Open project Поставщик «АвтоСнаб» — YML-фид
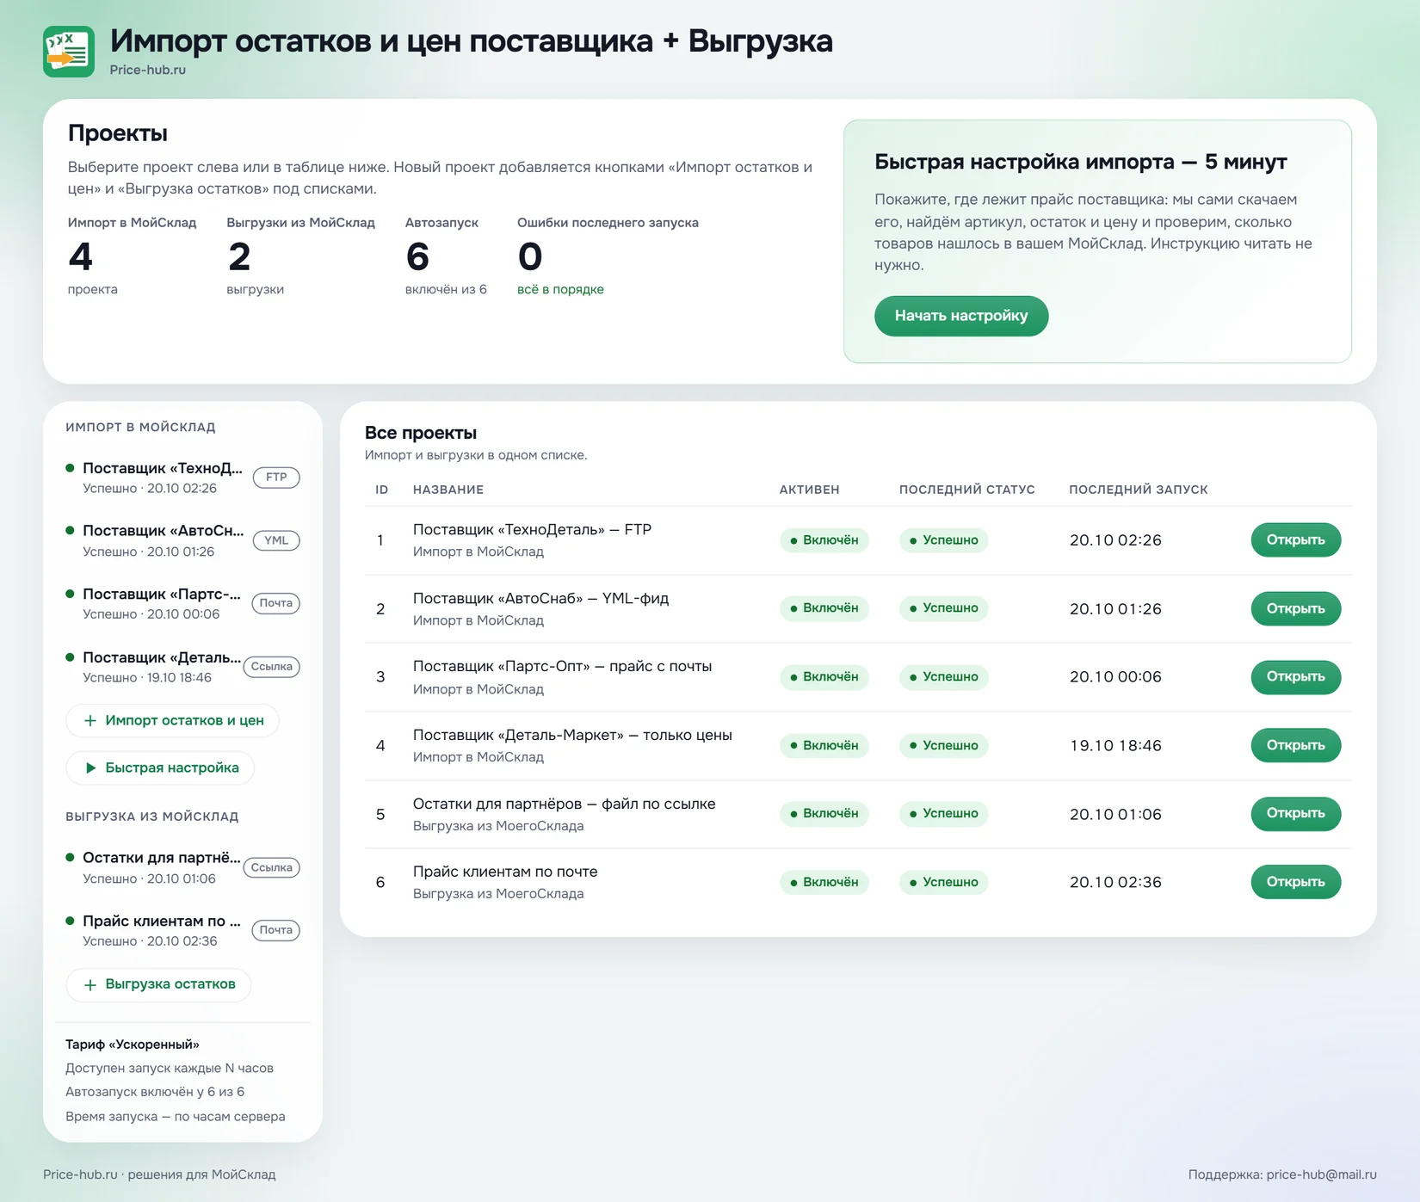Screen dimensions: 1420x1202 1295,608
